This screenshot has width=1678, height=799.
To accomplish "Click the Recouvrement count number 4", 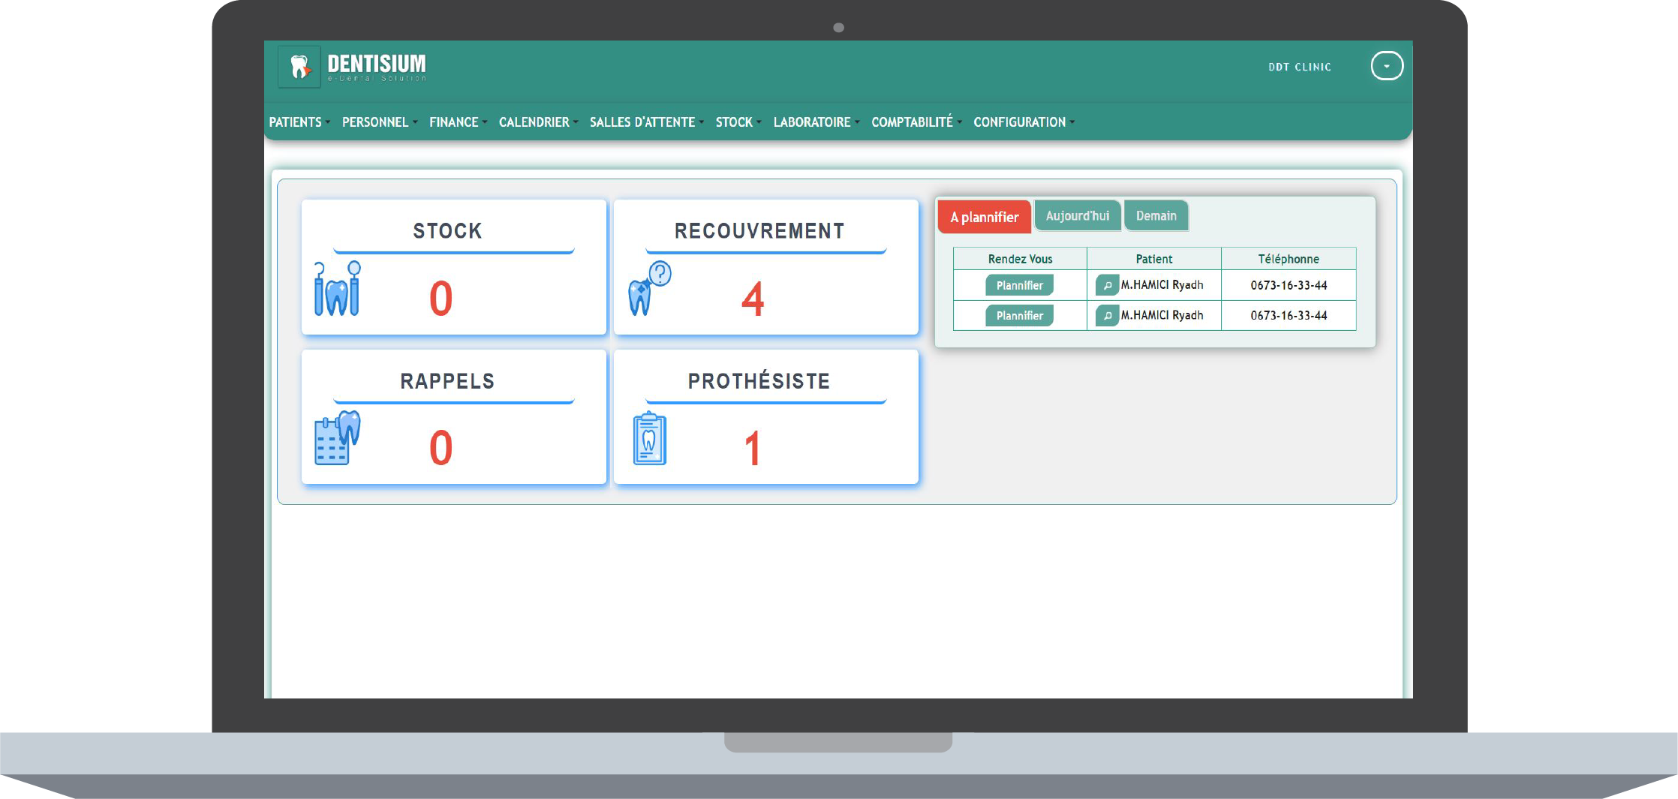I will 753,299.
